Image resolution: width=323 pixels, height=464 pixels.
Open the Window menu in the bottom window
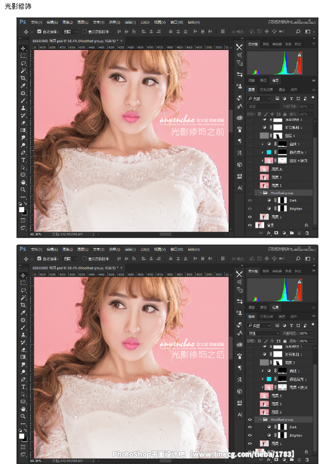(177, 249)
